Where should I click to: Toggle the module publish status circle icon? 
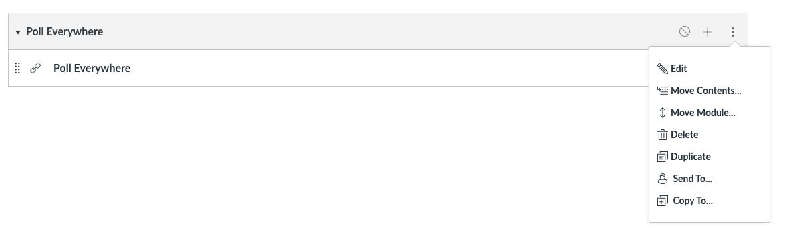click(x=684, y=31)
